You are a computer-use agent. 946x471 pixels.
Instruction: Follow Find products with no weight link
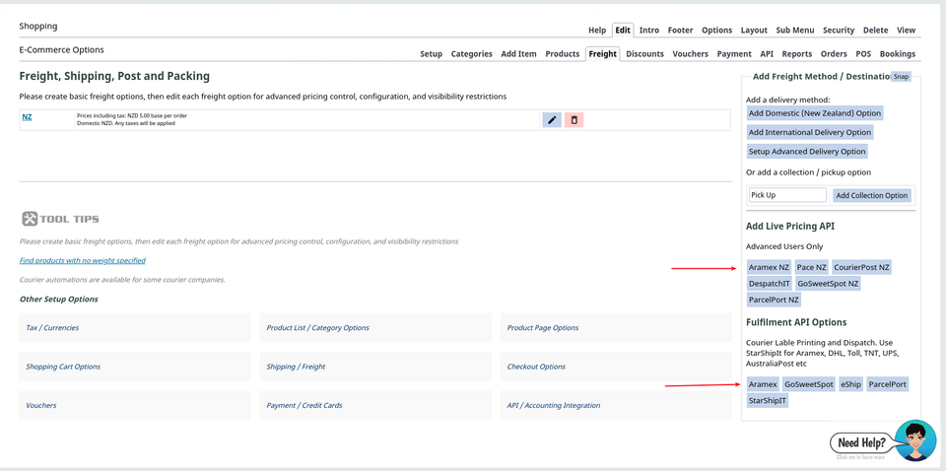[x=83, y=261]
